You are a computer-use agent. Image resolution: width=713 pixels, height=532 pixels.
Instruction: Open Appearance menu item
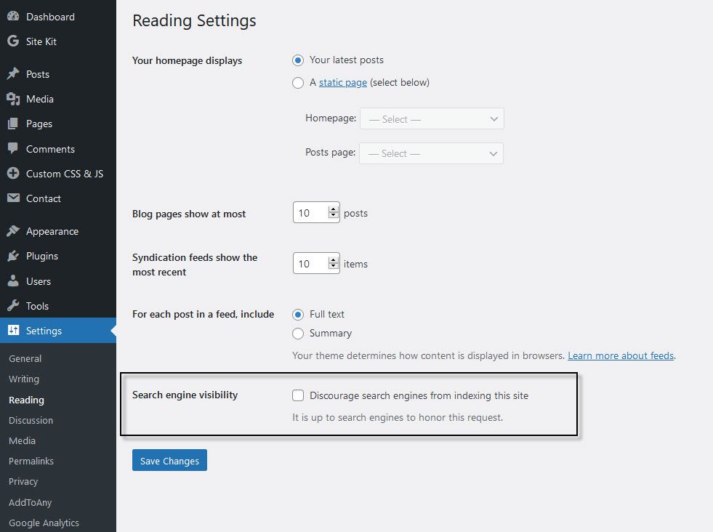[58, 231]
